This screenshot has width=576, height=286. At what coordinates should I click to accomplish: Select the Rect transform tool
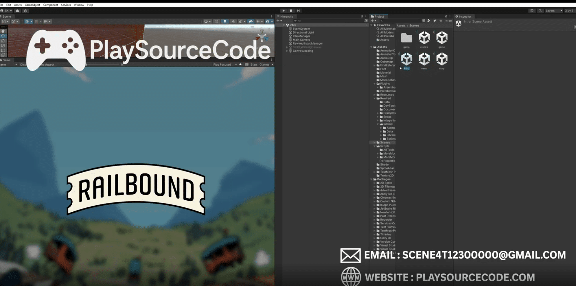coord(3,50)
